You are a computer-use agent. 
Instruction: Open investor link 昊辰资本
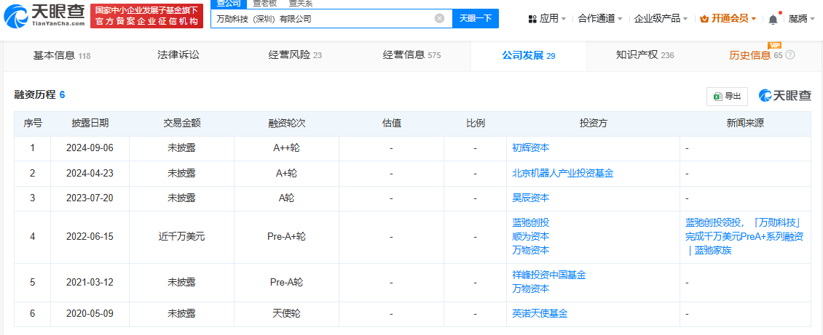click(531, 198)
